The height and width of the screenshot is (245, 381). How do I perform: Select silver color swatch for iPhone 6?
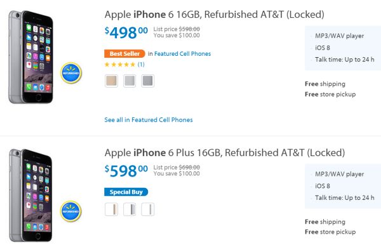[x=130, y=81]
